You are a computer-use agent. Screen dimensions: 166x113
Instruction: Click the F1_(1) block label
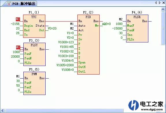(x=34, y=12)
